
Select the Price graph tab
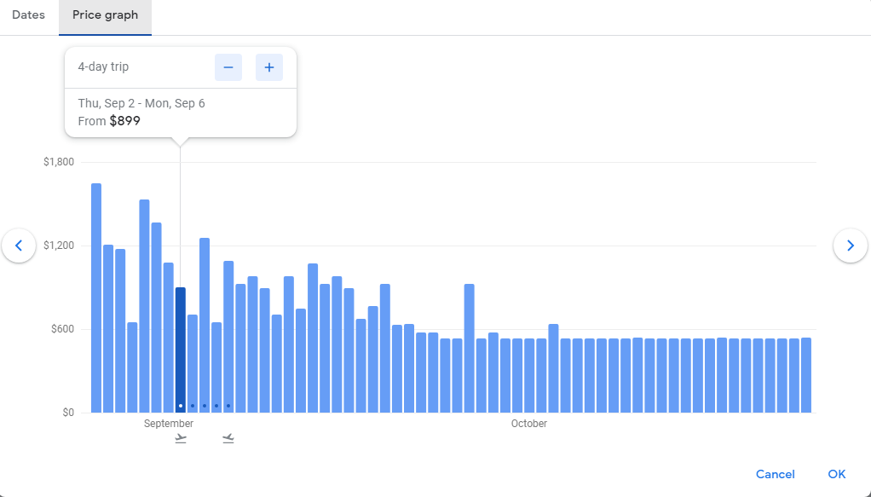point(105,14)
